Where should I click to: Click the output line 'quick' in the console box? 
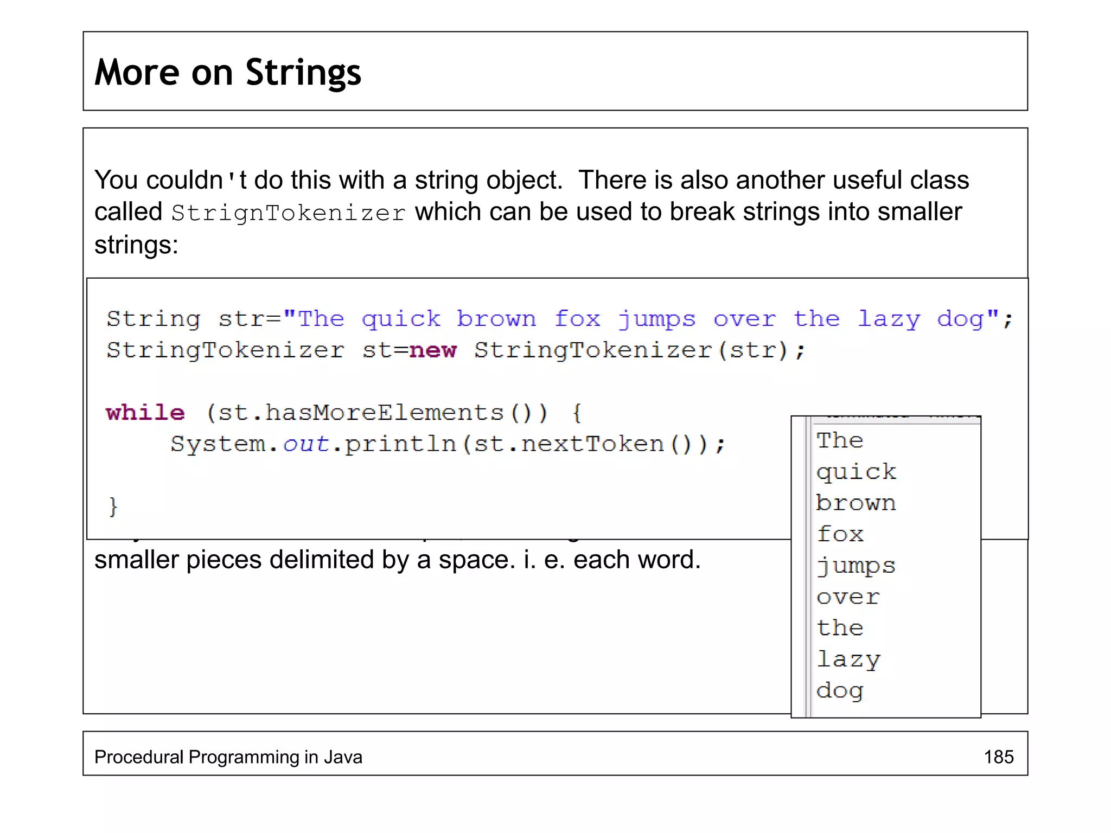coord(856,472)
